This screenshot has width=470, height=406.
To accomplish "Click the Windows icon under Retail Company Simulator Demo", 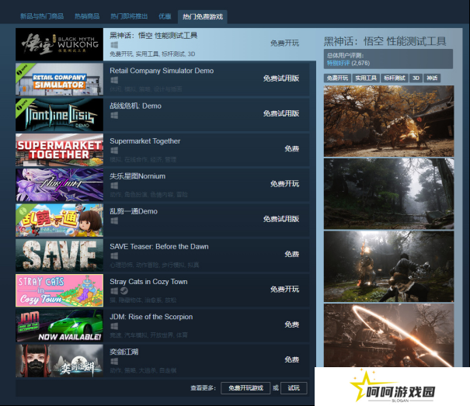I will pyautogui.click(x=114, y=80).
